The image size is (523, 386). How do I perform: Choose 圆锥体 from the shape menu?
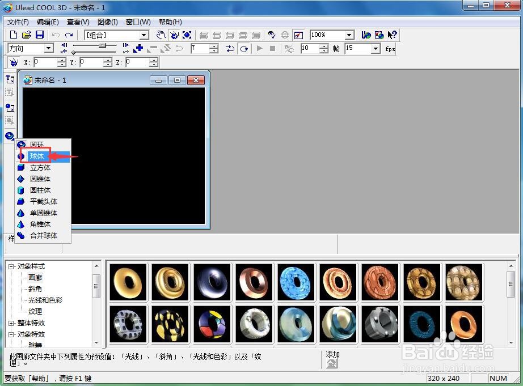tap(43, 179)
